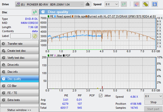Go to the Extra tests panel

click(x=20, y=100)
